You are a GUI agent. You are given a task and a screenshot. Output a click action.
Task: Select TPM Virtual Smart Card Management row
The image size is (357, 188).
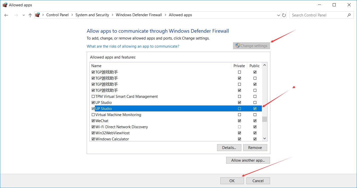coord(176,97)
